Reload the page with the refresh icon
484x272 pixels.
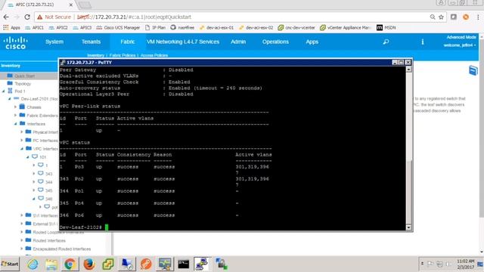[27, 17]
